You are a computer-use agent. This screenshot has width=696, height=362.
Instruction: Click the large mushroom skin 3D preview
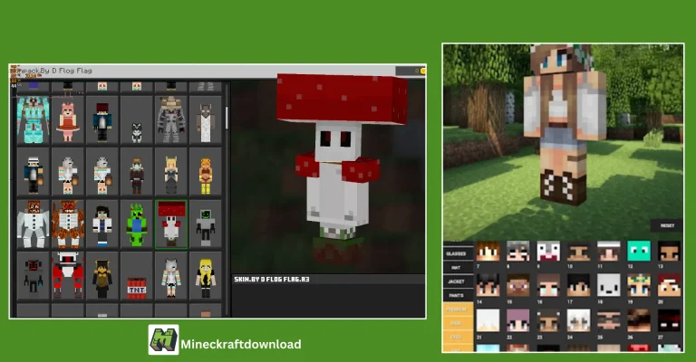pyautogui.click(x=341, y=168)
